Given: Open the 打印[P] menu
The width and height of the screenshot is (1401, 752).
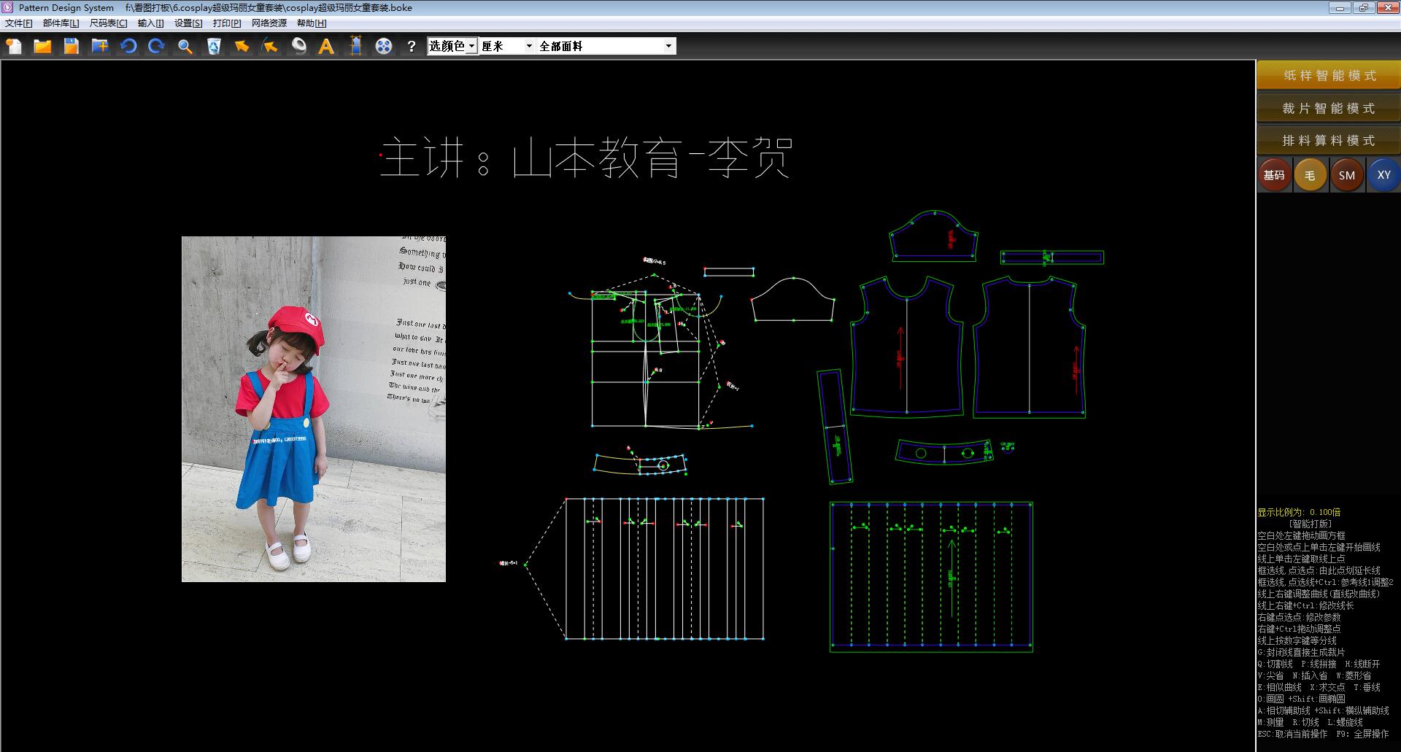Looking at the screenshot, I should pos(227,23).
